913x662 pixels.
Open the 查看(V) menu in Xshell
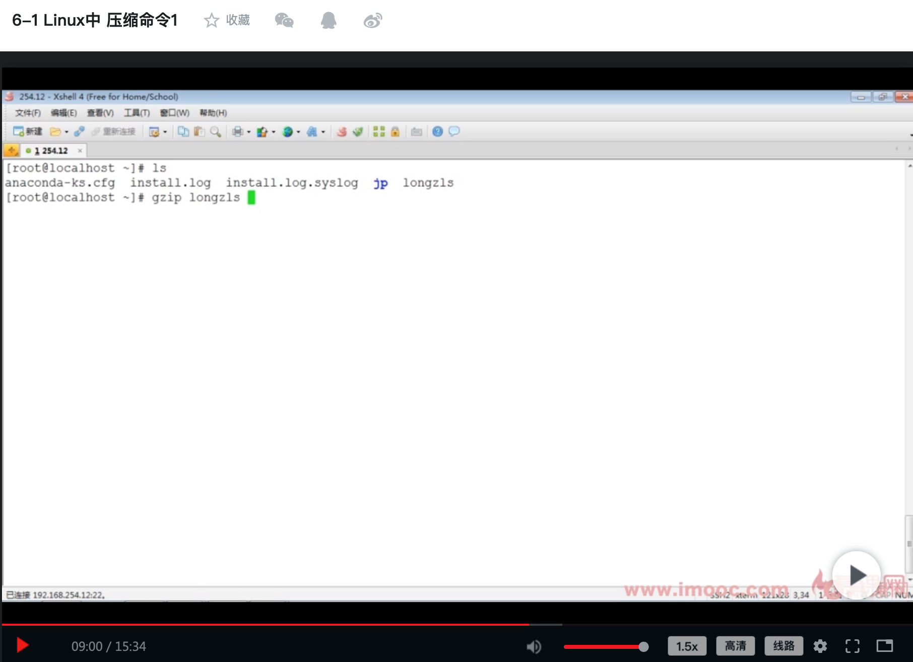coord(100,113)
